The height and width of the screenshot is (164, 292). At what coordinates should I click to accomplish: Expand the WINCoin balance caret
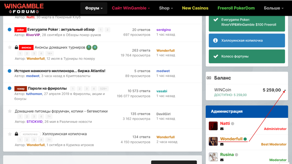(x=285, y=90)
